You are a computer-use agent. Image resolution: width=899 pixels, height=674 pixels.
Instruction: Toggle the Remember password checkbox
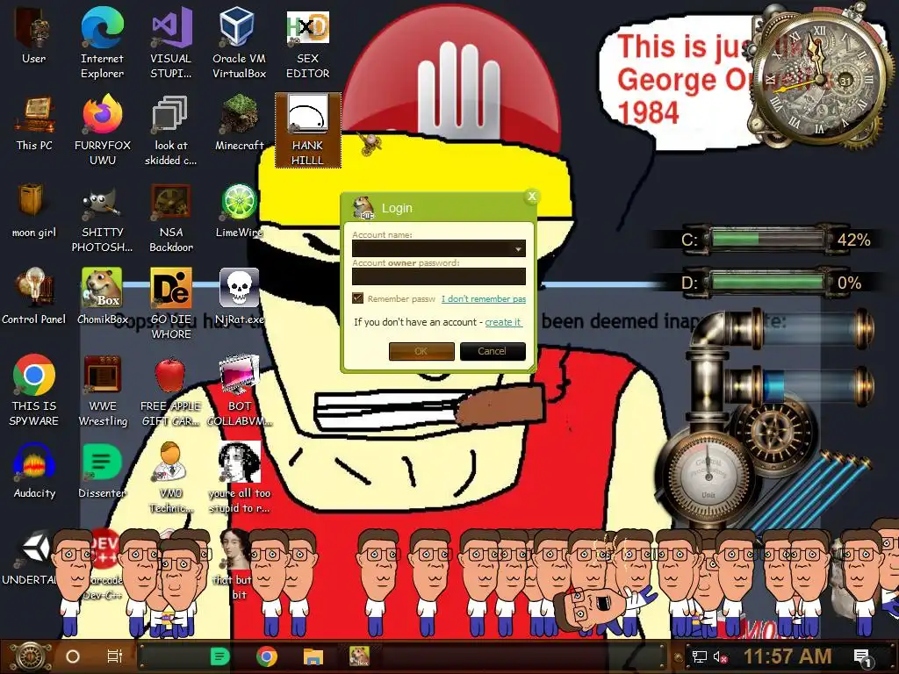tap(358, 298)
